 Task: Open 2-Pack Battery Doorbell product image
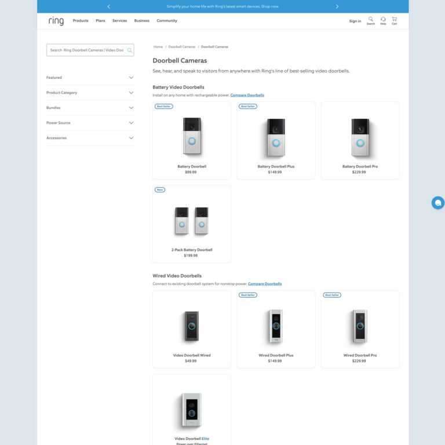(192, 221)
